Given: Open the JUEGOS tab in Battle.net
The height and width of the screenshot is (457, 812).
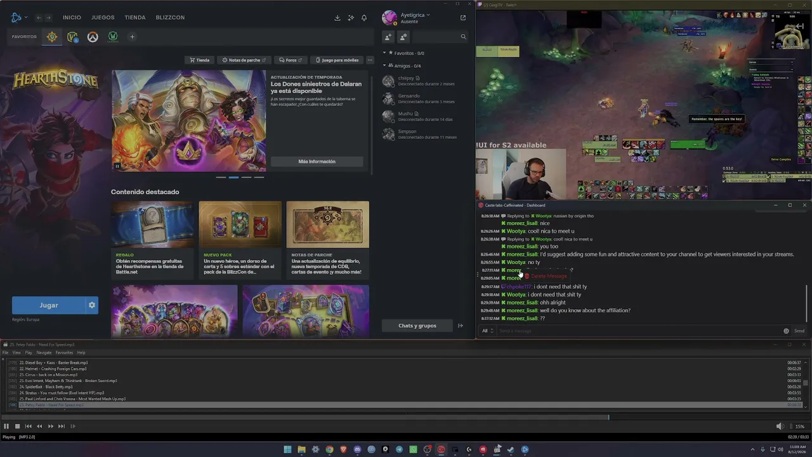Looking at the screenshot, I should coord(103,17).
